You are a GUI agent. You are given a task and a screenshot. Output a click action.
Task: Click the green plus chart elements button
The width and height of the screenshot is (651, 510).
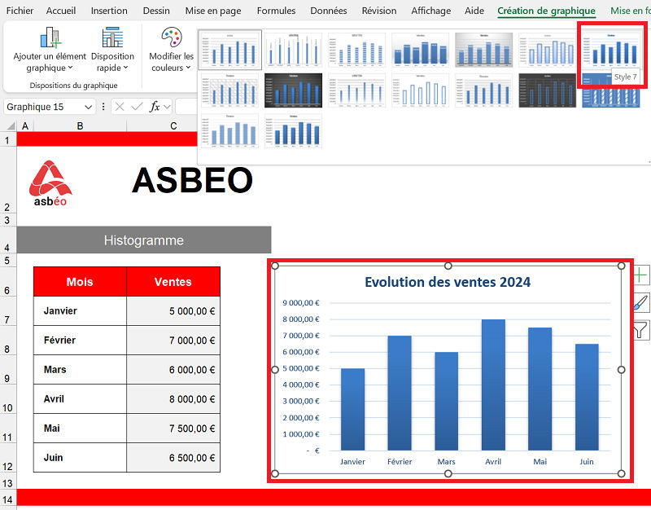pos(640,275)
